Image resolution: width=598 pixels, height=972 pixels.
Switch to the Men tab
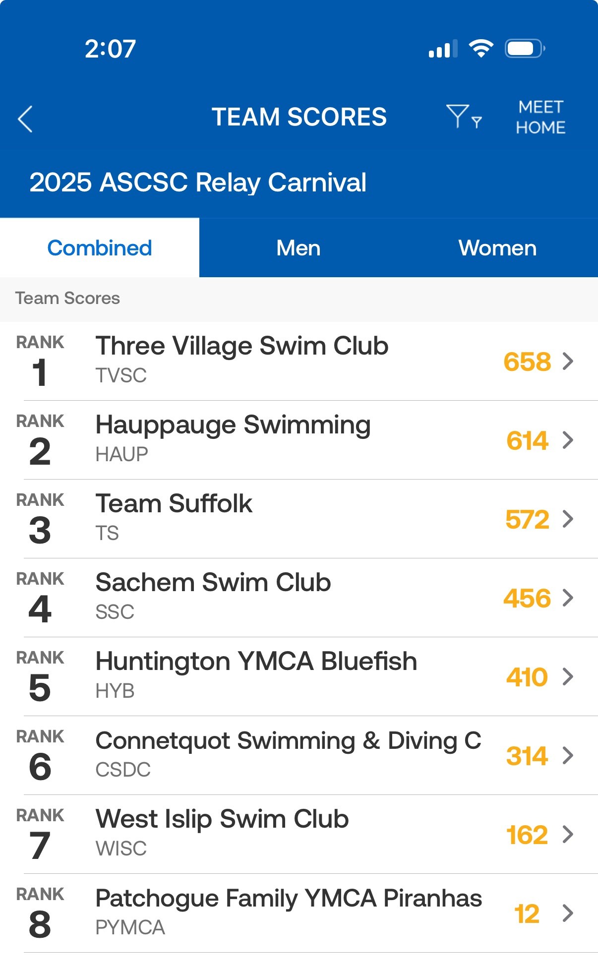click(299, 248)
